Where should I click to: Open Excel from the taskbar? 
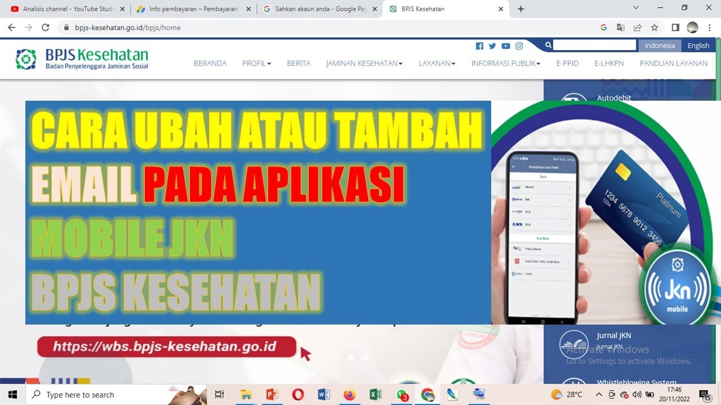tap(376, 394)
